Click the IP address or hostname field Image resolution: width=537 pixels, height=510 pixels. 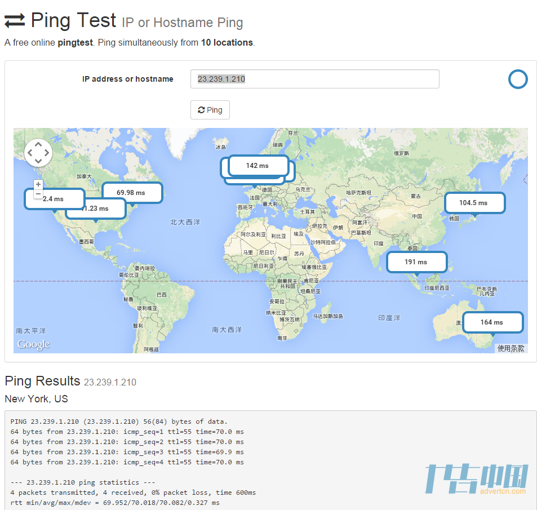(x=314, y=79)
